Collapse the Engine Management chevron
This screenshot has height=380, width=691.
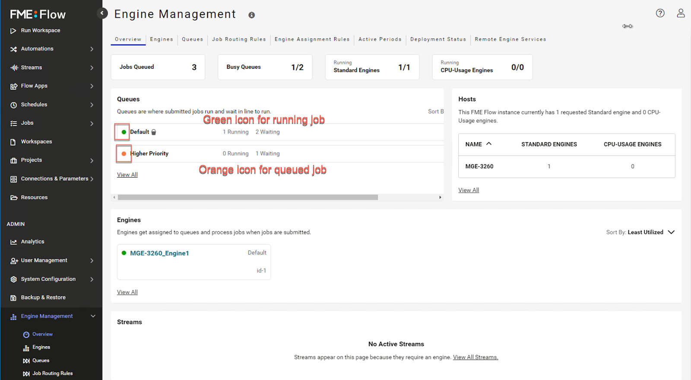click(x=93, y=316)
